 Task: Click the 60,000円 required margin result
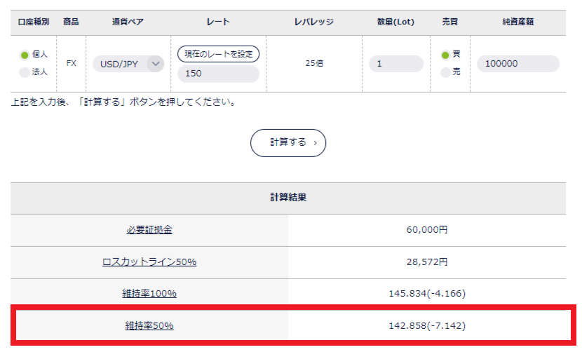[x=427, y=230]
